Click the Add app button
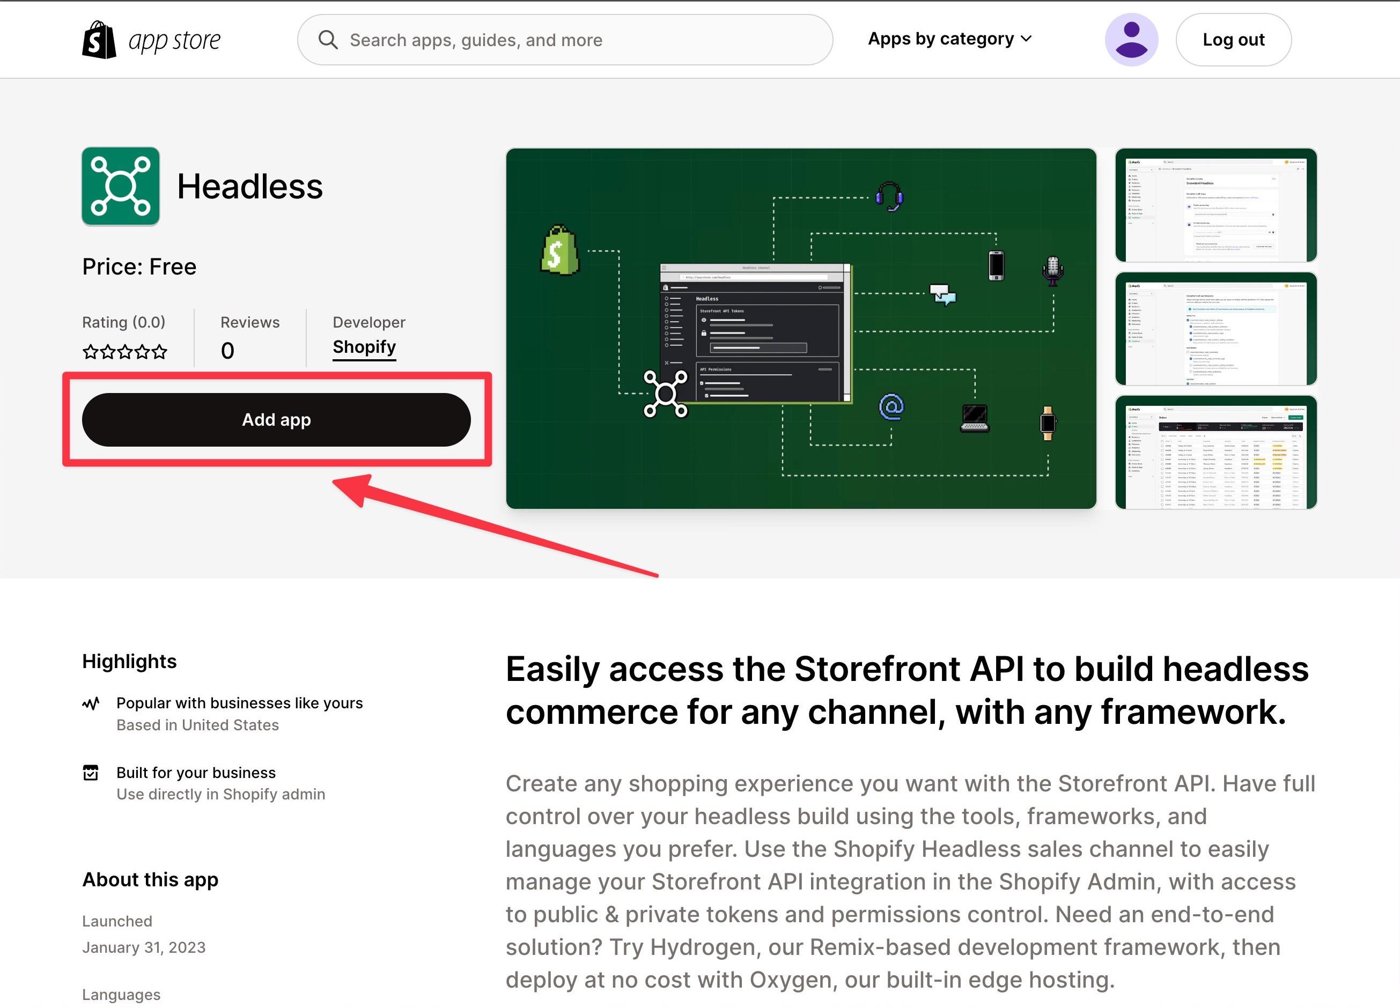Image resolution: width=1400 pixels, height=1008 pixels. click(276, 419)
